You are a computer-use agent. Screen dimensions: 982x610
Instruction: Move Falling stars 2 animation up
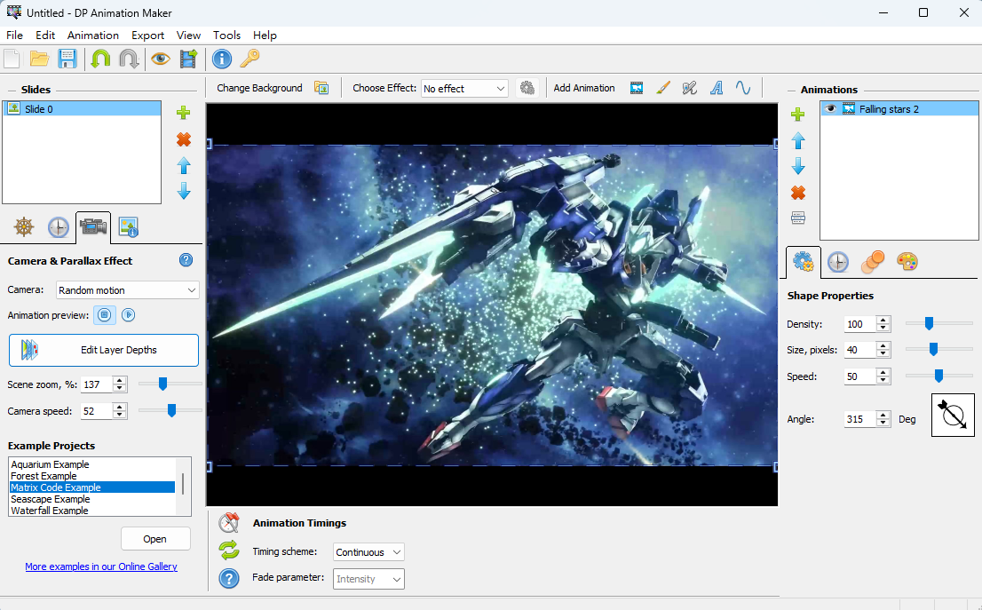click(x=798, y=141)
